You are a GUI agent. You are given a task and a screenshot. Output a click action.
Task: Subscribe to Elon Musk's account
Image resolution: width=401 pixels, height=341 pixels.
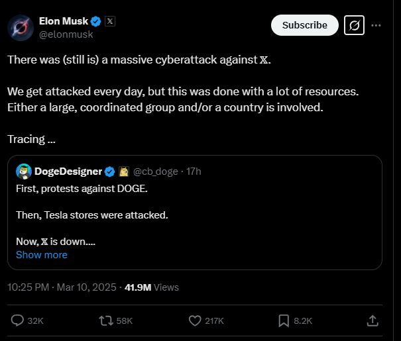(305, 25)
